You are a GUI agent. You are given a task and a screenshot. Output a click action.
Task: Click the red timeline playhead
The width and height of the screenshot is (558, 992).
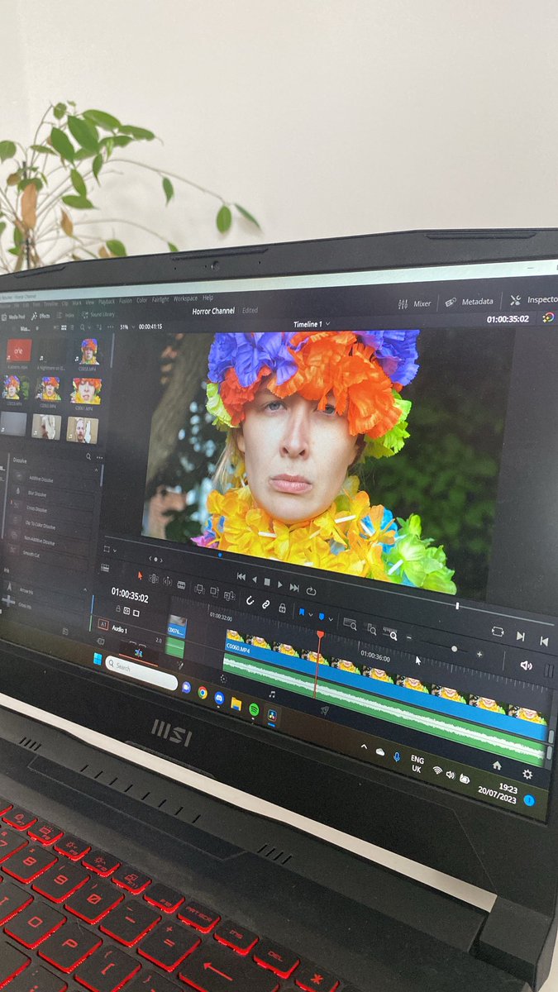tap(320, 634)
